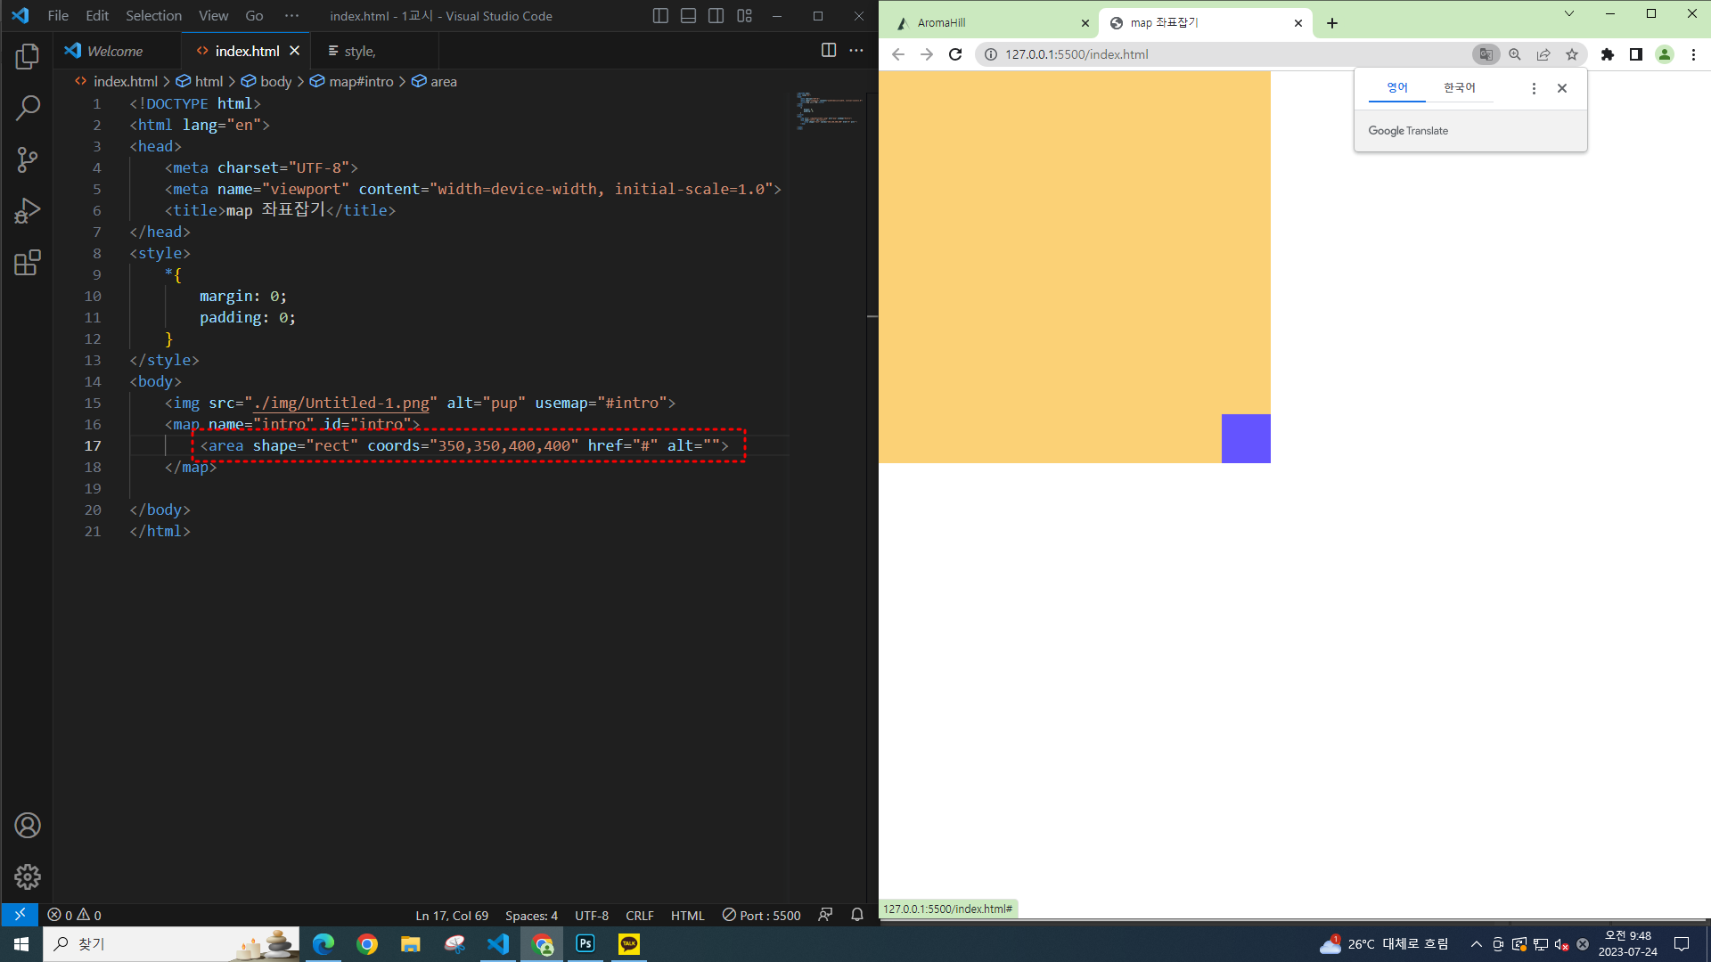Click the purple square on the image
This screenshot has height=962, width=1711.
pos(1246,438)
